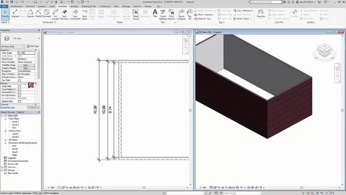Expand the Families tree node
Screen dimensions: 346x195
[x=2, y=167]
